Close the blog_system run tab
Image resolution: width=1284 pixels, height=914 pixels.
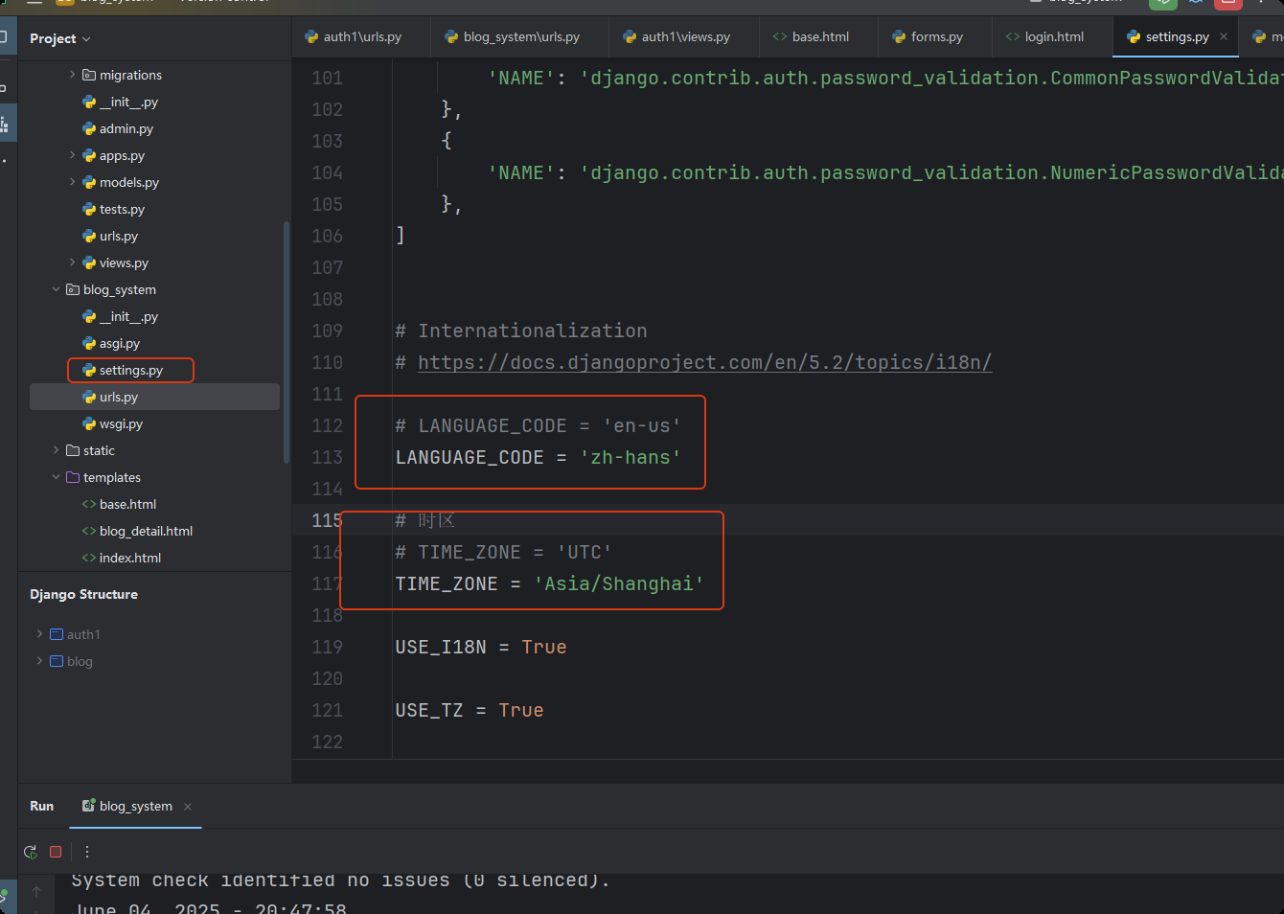[x=188, y=807]
